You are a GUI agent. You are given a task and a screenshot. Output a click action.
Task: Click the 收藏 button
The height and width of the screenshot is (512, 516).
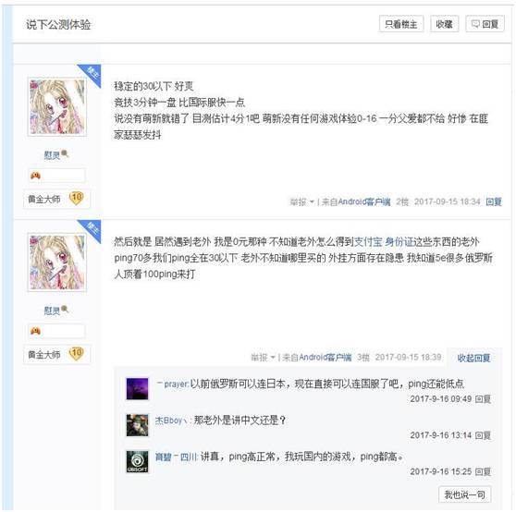tap(444, 24)
